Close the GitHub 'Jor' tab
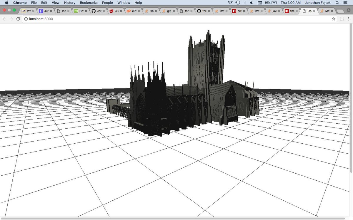Viewport: 353px width, 220px height. click(104, 11)
